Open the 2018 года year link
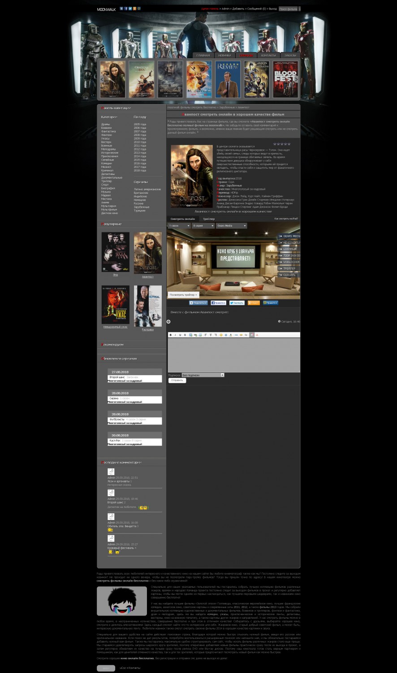Viewport: 397px width, 673px height. 140,170
